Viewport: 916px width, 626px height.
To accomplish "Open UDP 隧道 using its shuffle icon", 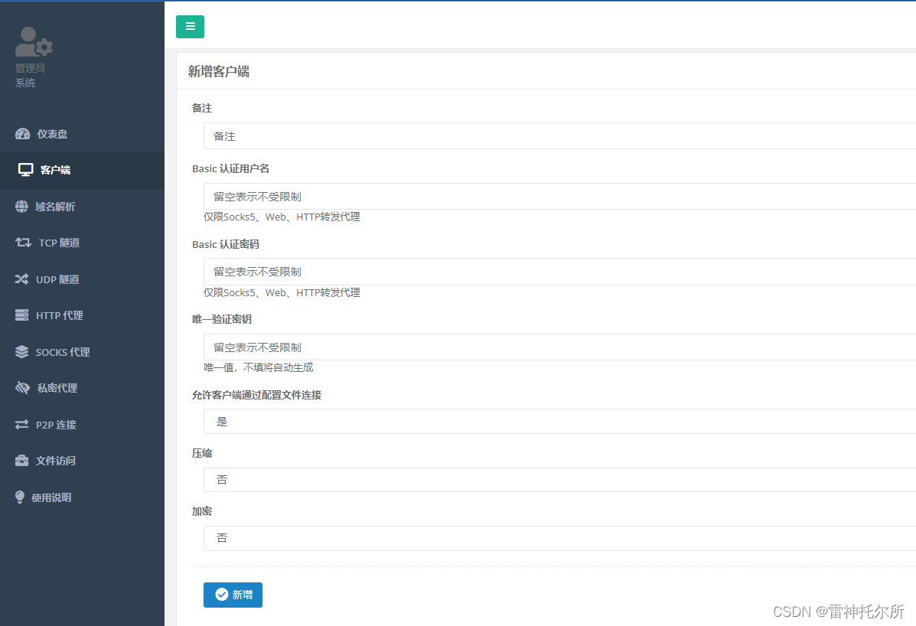I will [x=21, y=279].
